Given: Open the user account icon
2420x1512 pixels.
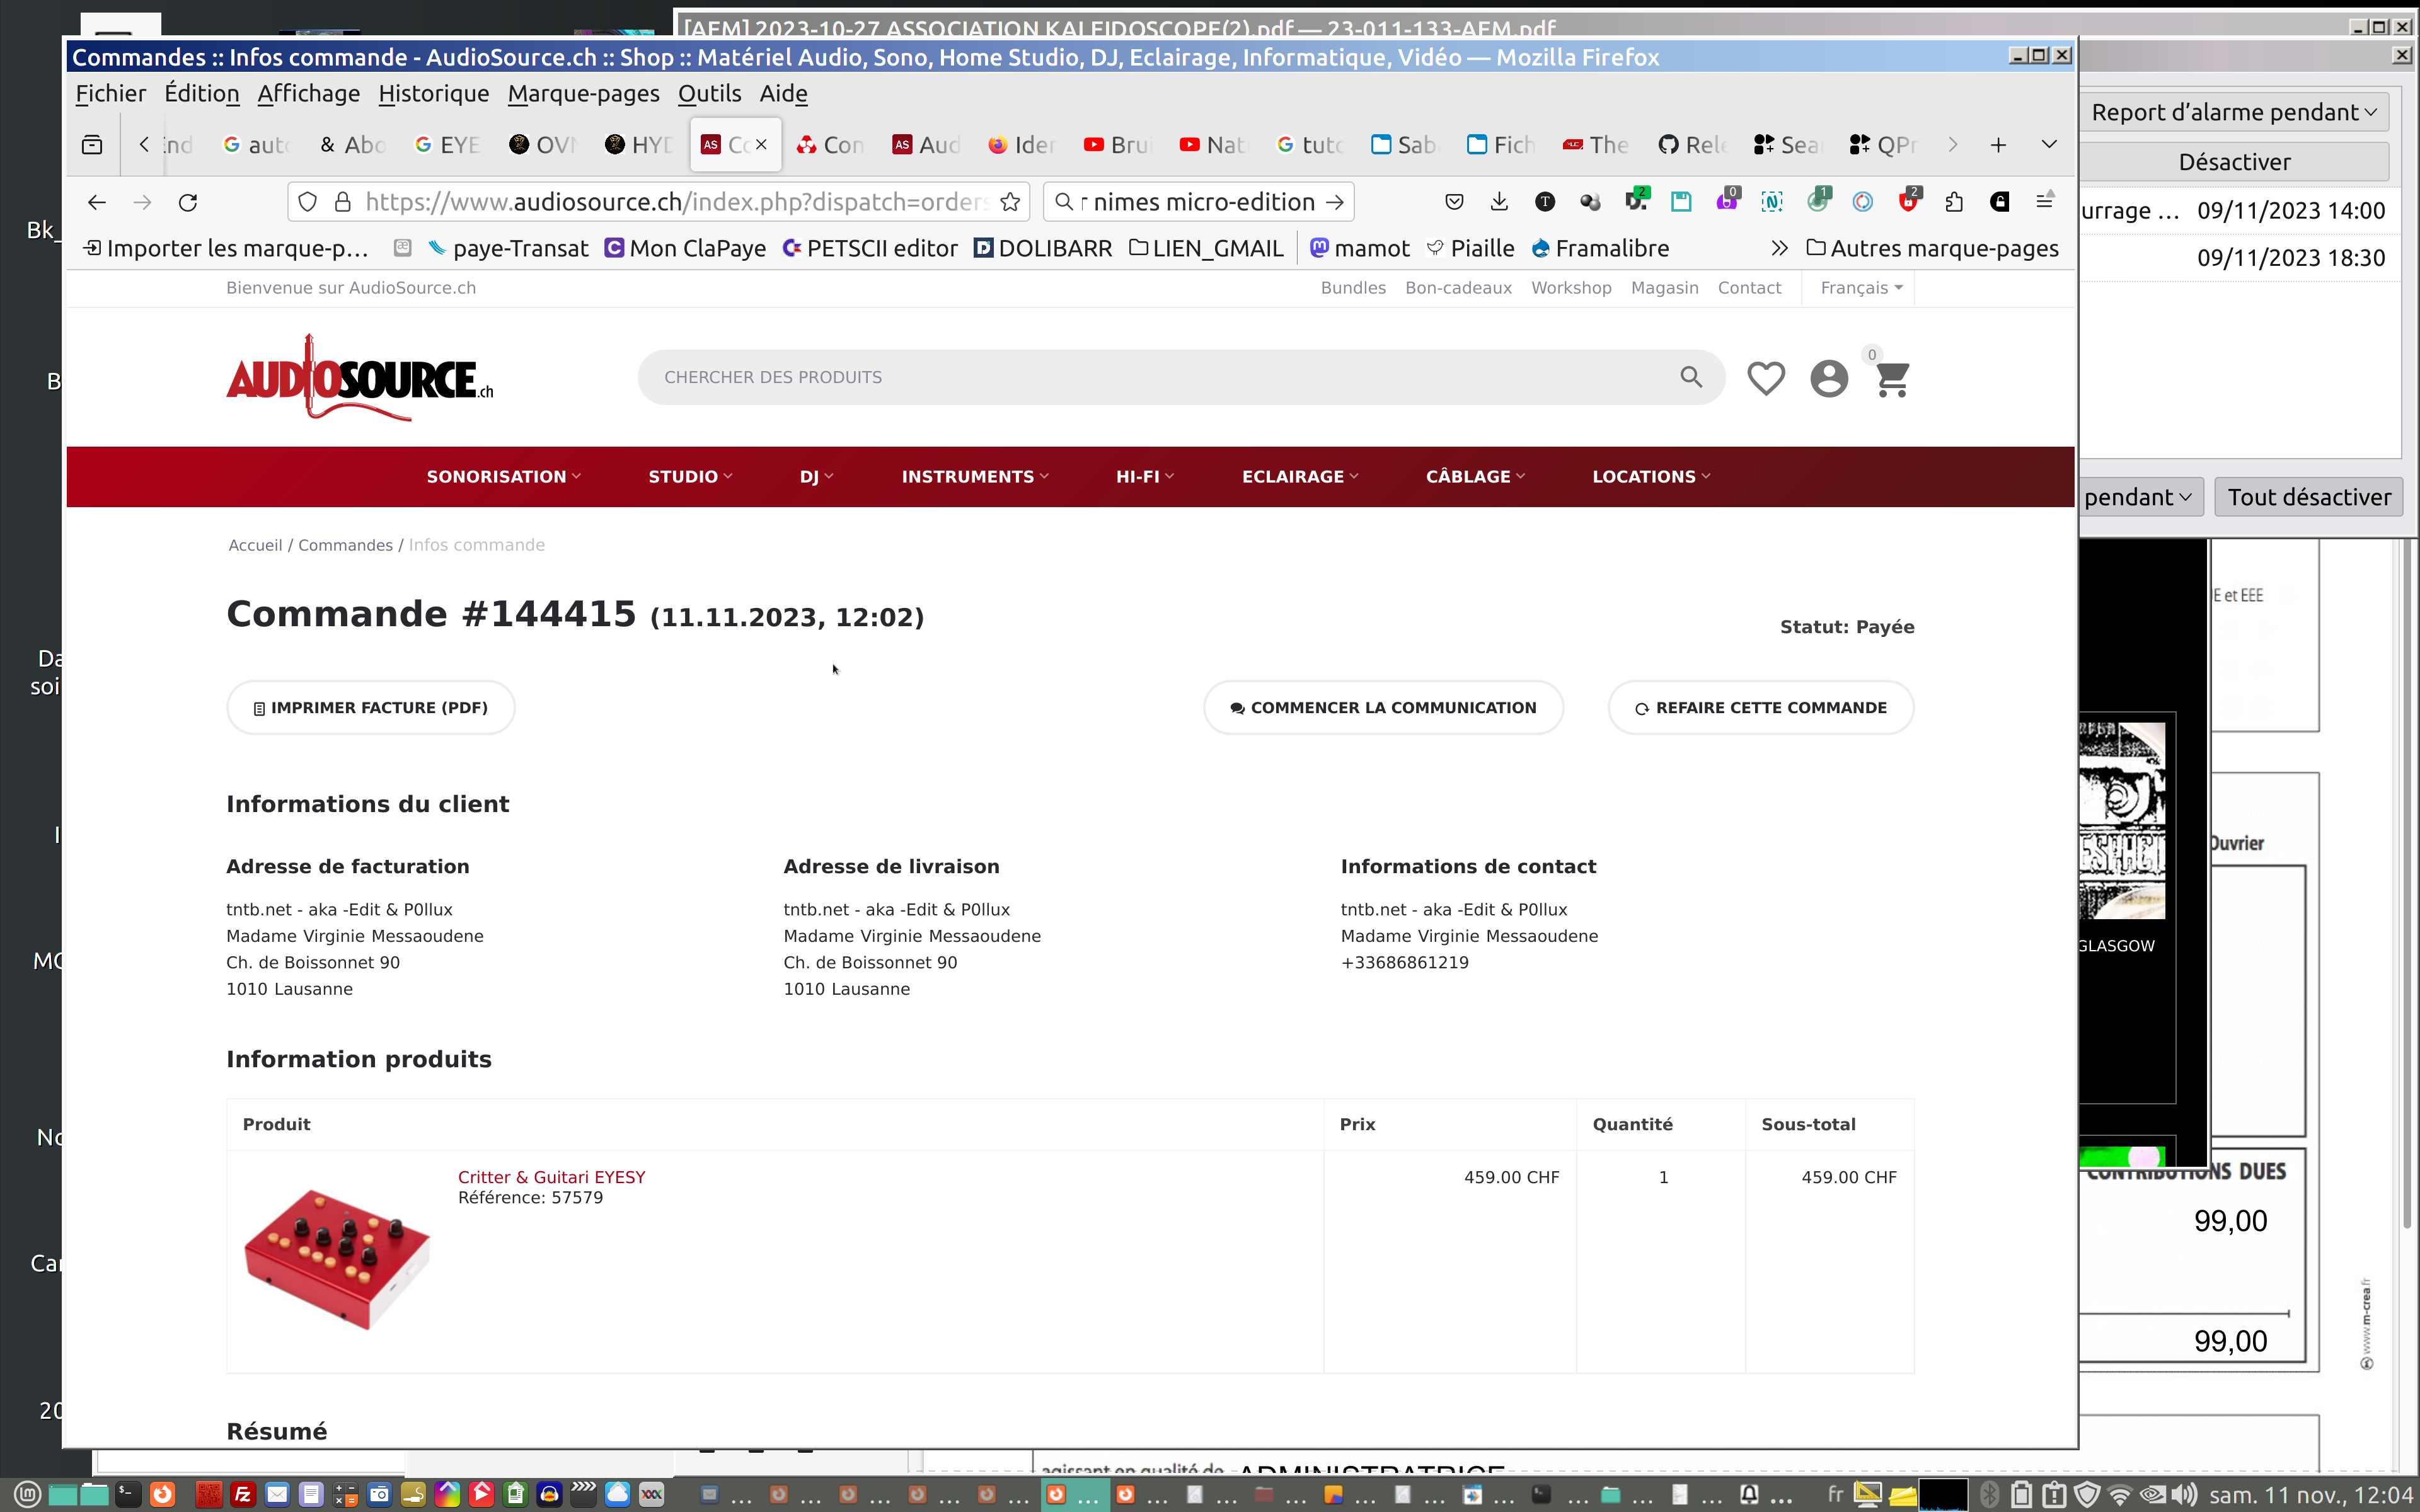Looking at the screenshot, I should (1828, 378).
